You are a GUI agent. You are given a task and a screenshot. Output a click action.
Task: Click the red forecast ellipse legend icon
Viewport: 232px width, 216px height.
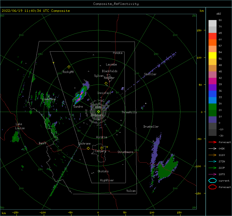(x=212, y=187)
